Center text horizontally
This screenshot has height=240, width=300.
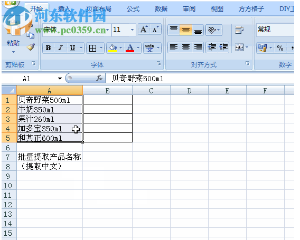coord(185,47)
